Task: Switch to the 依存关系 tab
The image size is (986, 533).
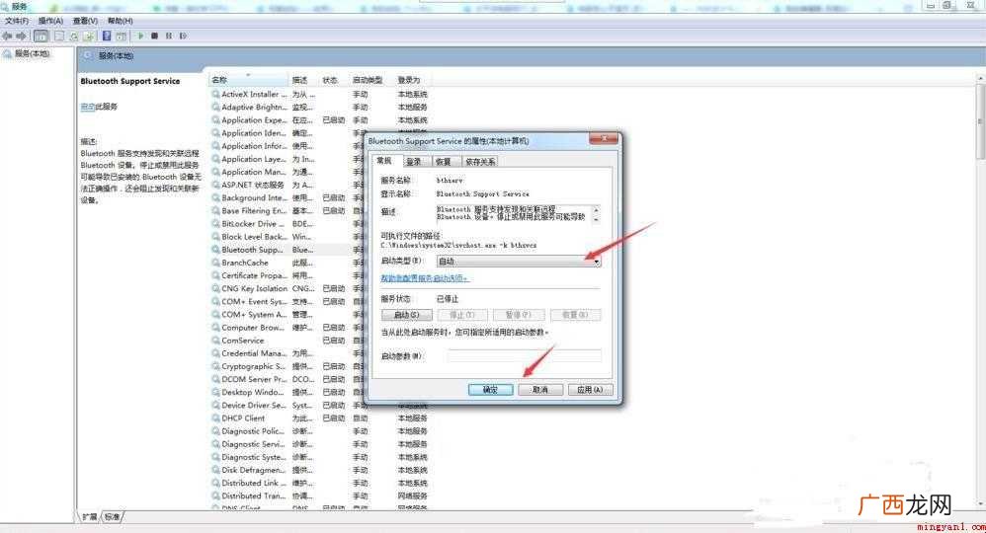Action: tap(480, 162)
